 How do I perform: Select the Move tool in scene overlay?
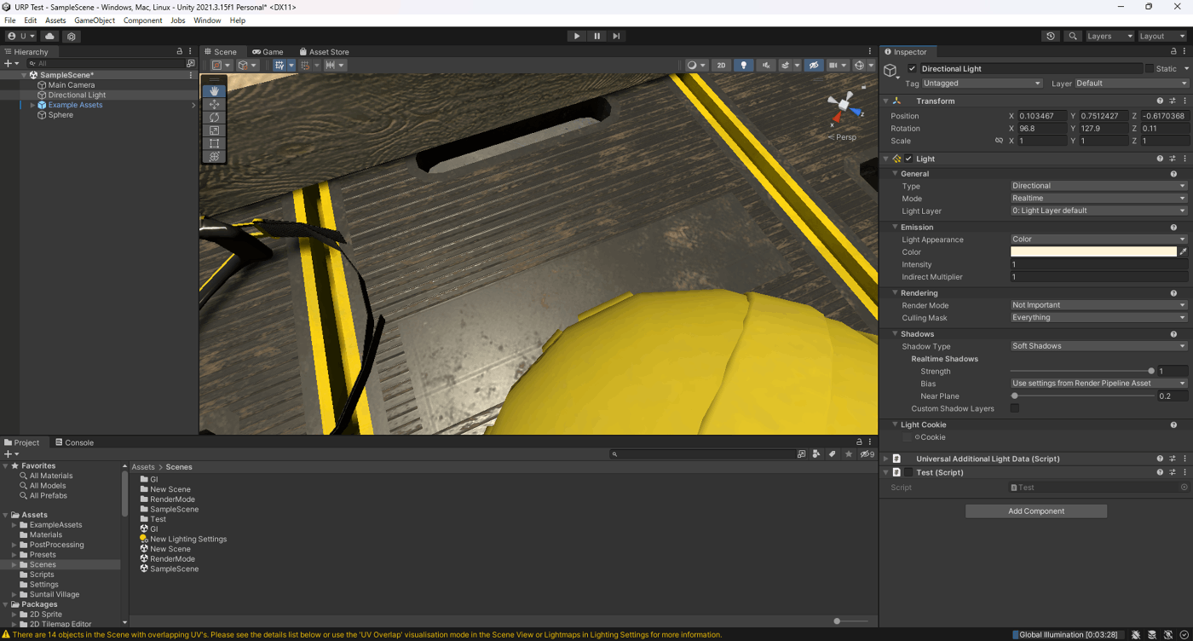[214, 104]
